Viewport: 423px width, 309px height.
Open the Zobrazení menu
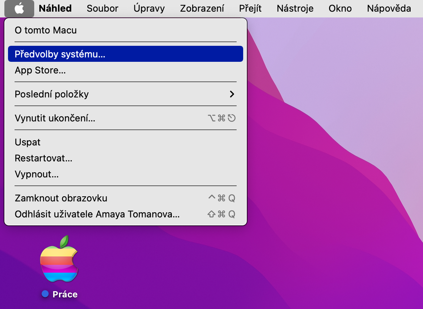(x=202, y=9)
